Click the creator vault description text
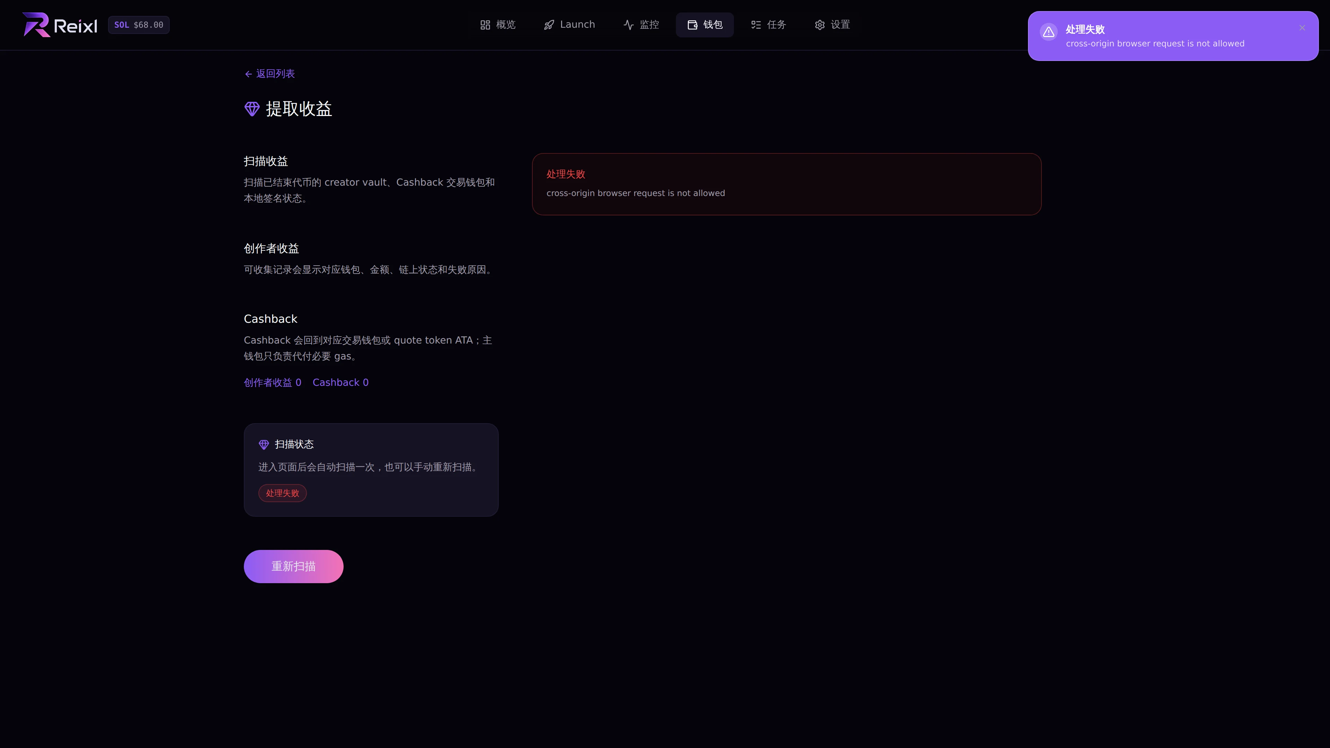This screenshot has width=1330, height=748. 369,190
